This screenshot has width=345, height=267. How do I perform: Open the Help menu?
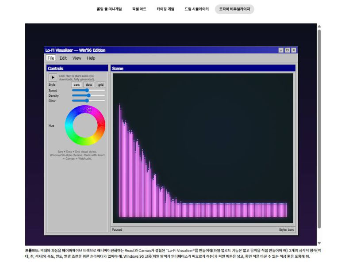click(x=91, y=58)
